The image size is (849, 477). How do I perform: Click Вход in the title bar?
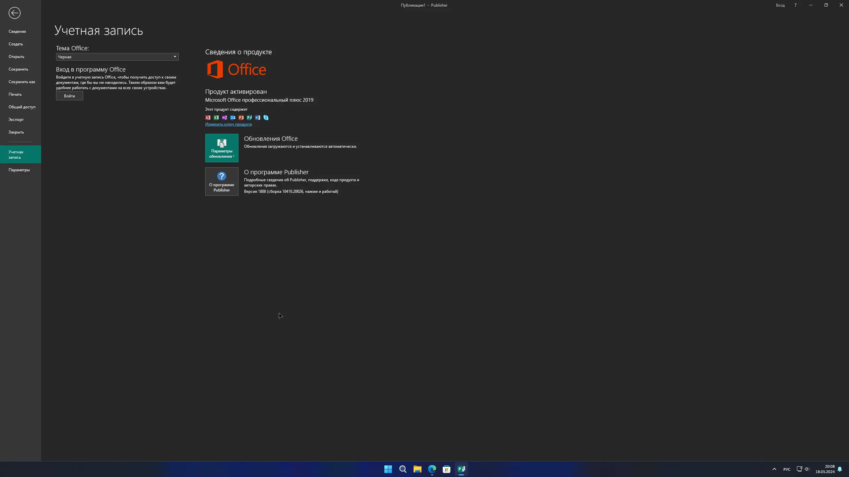pyautogui.click(x=780, y=5)
